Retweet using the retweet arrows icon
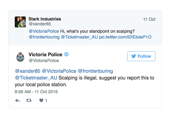 tap(29, 100)
